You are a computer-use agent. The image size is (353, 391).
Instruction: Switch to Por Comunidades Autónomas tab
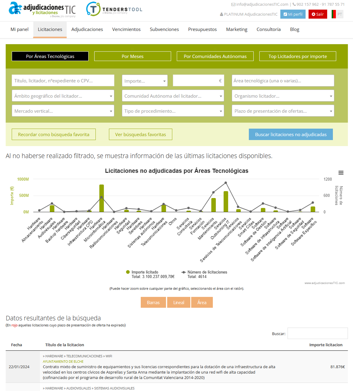tap(215, 56)
